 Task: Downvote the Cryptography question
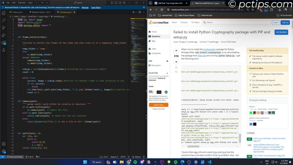point(176,62)
